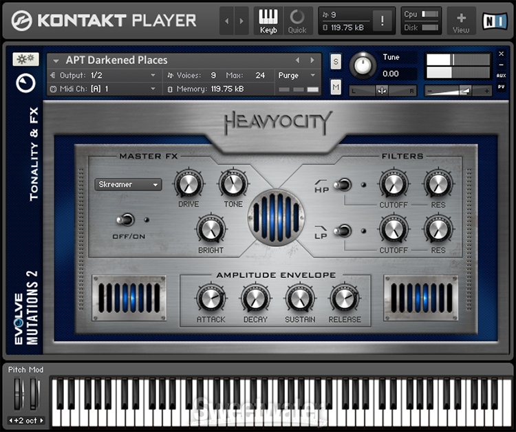516x432 pixels.
Task: Click the Max voices value 24
Action: click(260, 76)
